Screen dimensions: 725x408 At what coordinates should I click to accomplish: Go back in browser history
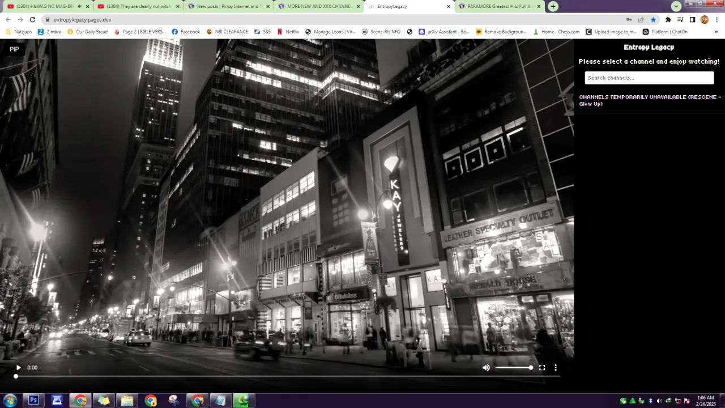[8, 19]
